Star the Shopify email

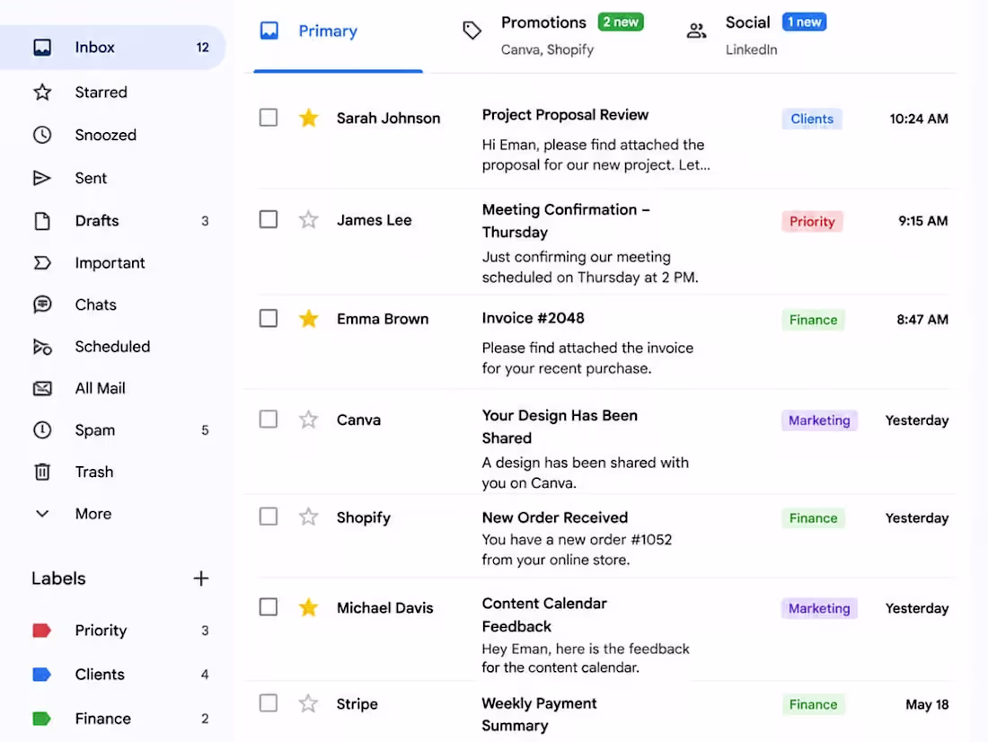tap(309, 517)
